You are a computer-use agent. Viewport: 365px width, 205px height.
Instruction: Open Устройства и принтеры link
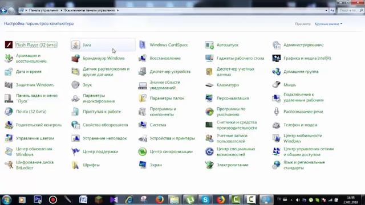tap(172, 138)
